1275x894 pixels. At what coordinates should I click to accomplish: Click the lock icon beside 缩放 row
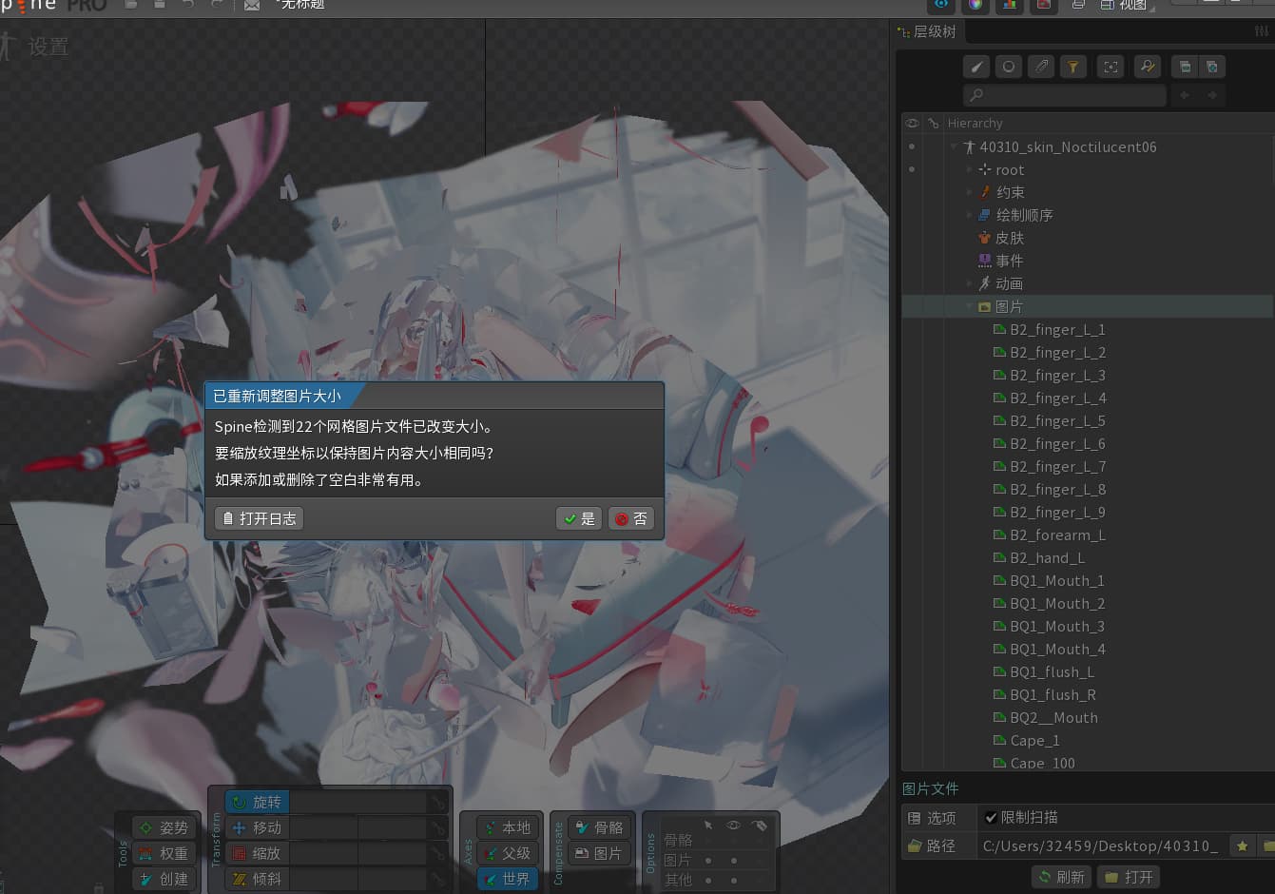point(437,853)
